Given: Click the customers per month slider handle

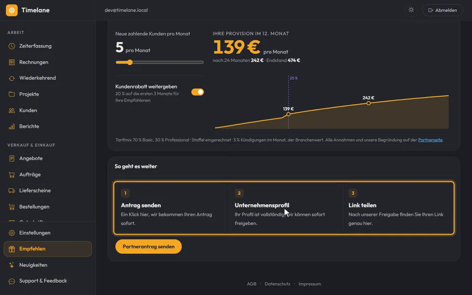Looking at the screenshot, I should (x=130, y=62).
